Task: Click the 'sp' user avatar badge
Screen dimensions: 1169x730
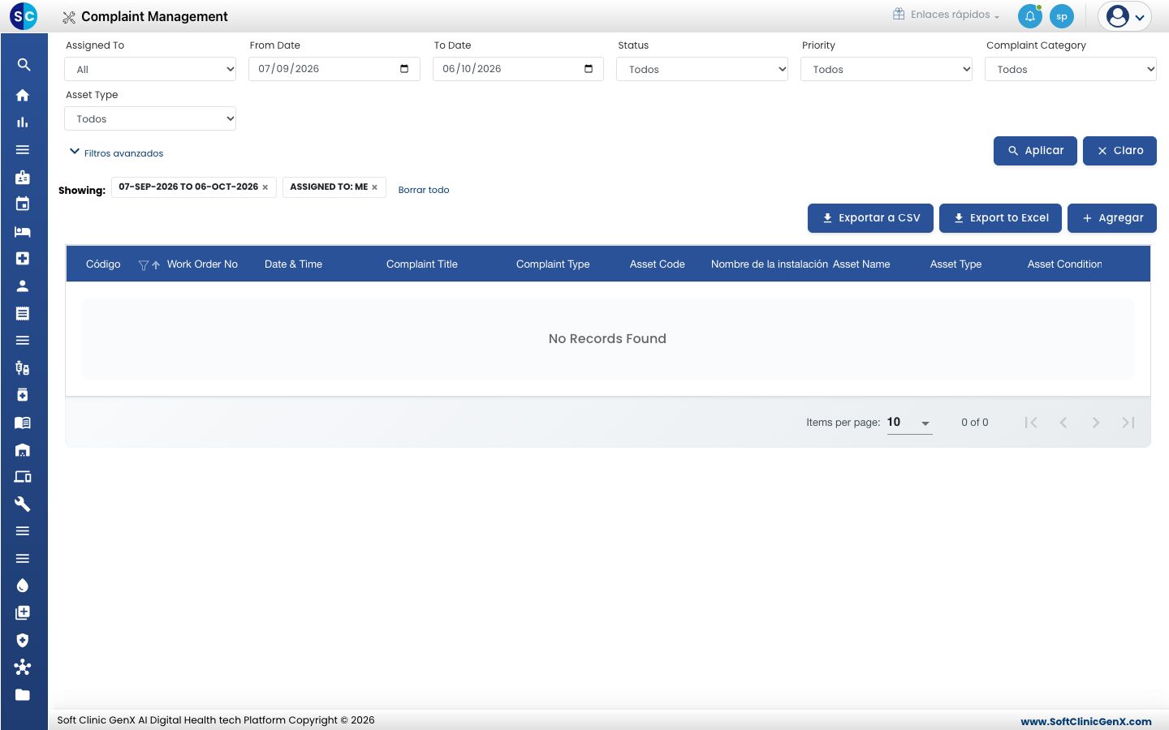Action: pyautogui.click(x=1062, y=16)
